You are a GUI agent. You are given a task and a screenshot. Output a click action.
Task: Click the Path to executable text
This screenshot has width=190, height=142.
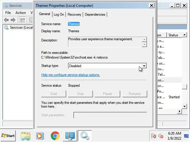click(75, 57)
